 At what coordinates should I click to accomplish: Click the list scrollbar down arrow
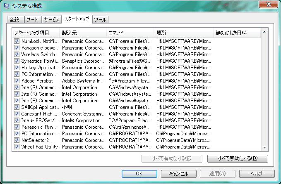[264, 148]
